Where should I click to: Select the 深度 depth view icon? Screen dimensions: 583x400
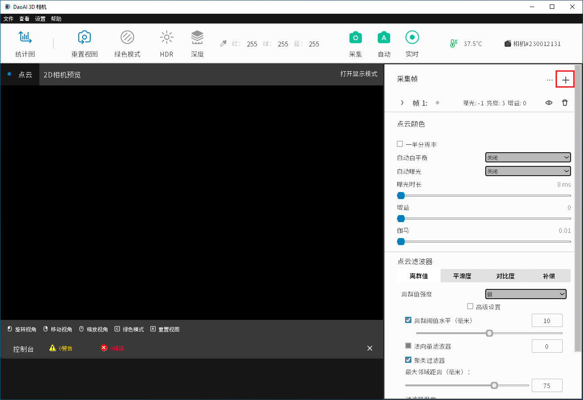click(197, 37)
